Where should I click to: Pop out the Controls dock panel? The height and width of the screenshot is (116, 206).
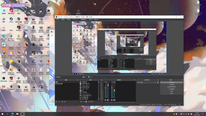(182, 80)
